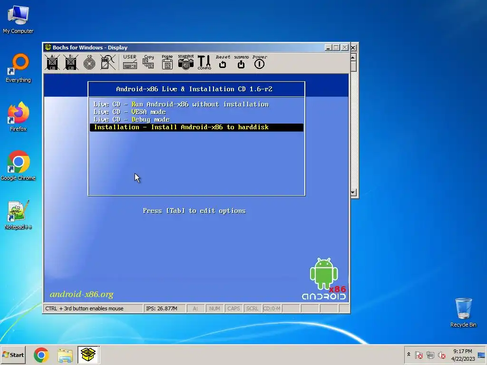Open the Google Chrome desktop shortcut
Screen dimensions: 487x365
[18, 166]
